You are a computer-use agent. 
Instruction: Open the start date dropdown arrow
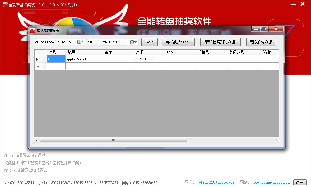click(x=82, y=41)
